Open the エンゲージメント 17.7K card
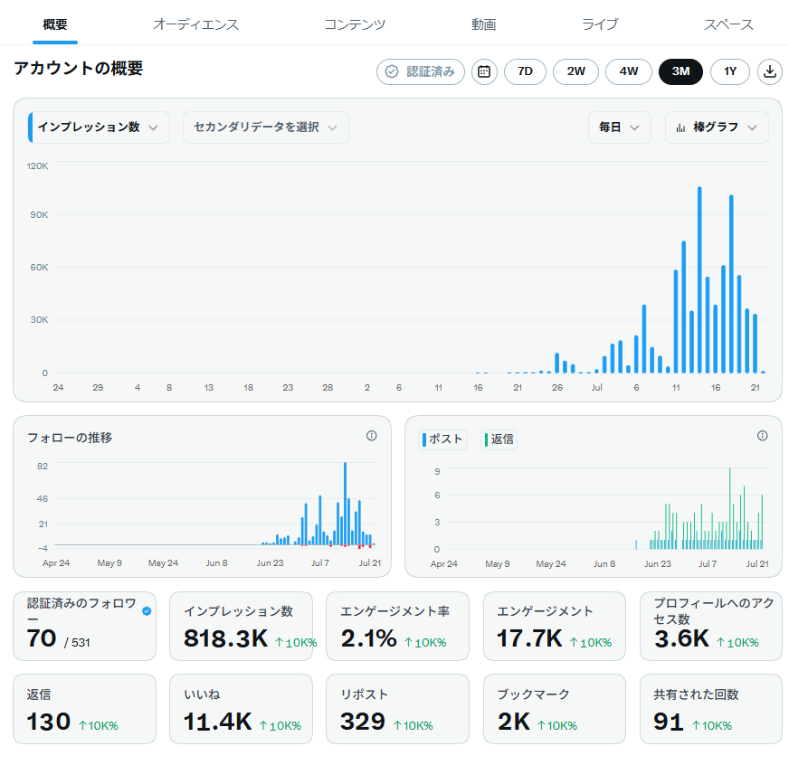 click(555, 626)
